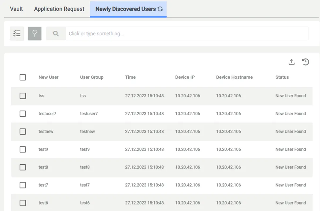Click the Device Hostname cell in test7 row
The width and height of the screenshot is (320, 211).
pos(229,185)
